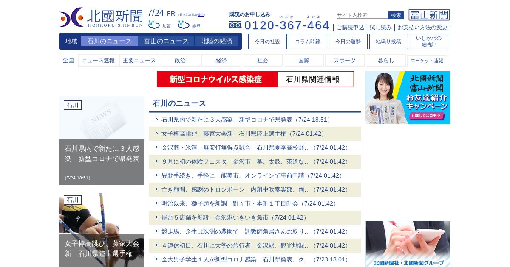
Task: Click 石川県関連情報 banner section
Action: pyautogui.click(x=315, y=79)
